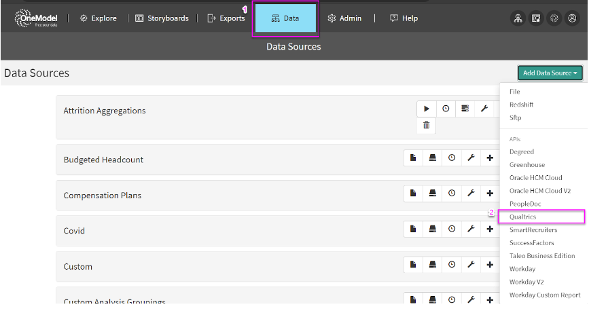Open the Help menu
This screenshot has height=311, width=589.
pos(404,18)
